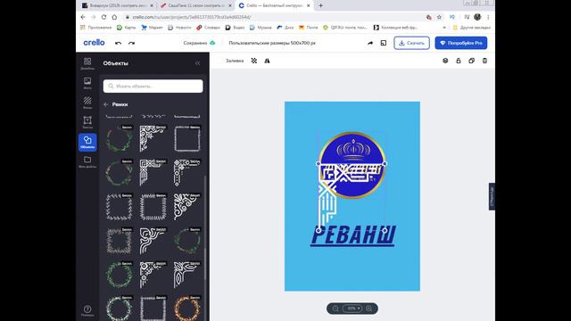Toggle the lock object icon

pyautogui.click(x=458, y=61)
